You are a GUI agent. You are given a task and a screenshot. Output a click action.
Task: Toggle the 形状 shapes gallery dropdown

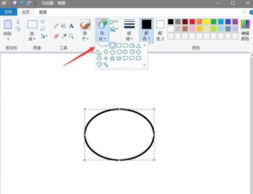(102, 30)
